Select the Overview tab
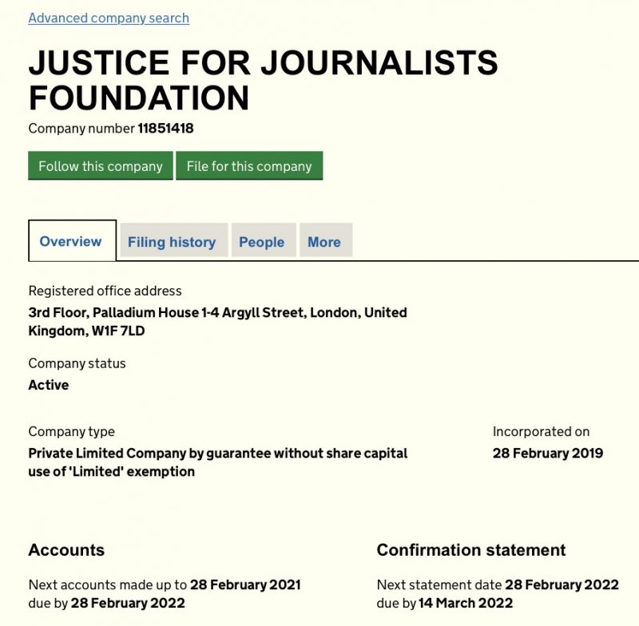Screen dimensions: 639x626 click(72, 240)
